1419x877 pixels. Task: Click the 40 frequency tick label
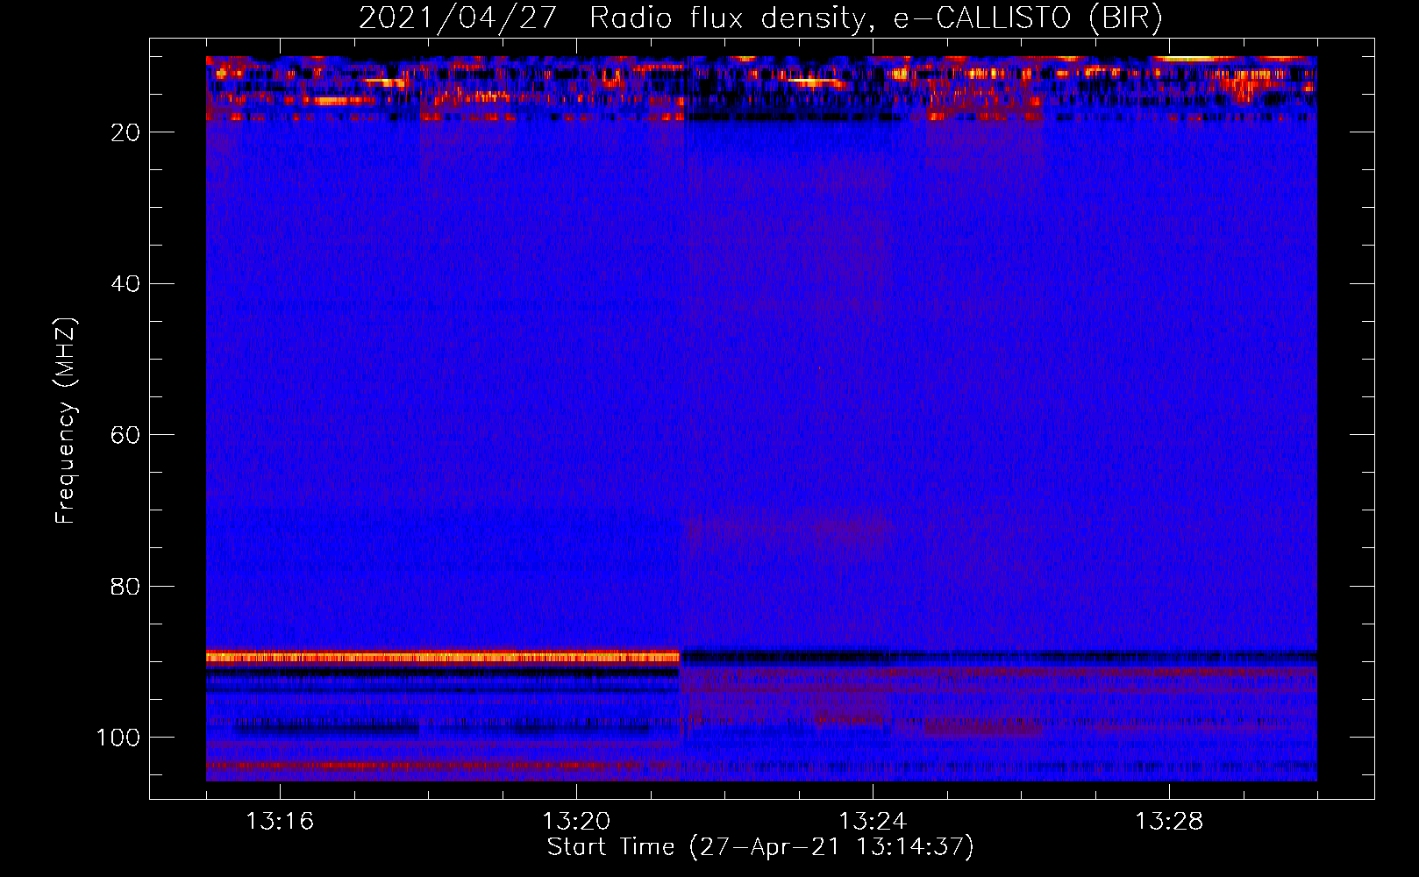point(125,284)
